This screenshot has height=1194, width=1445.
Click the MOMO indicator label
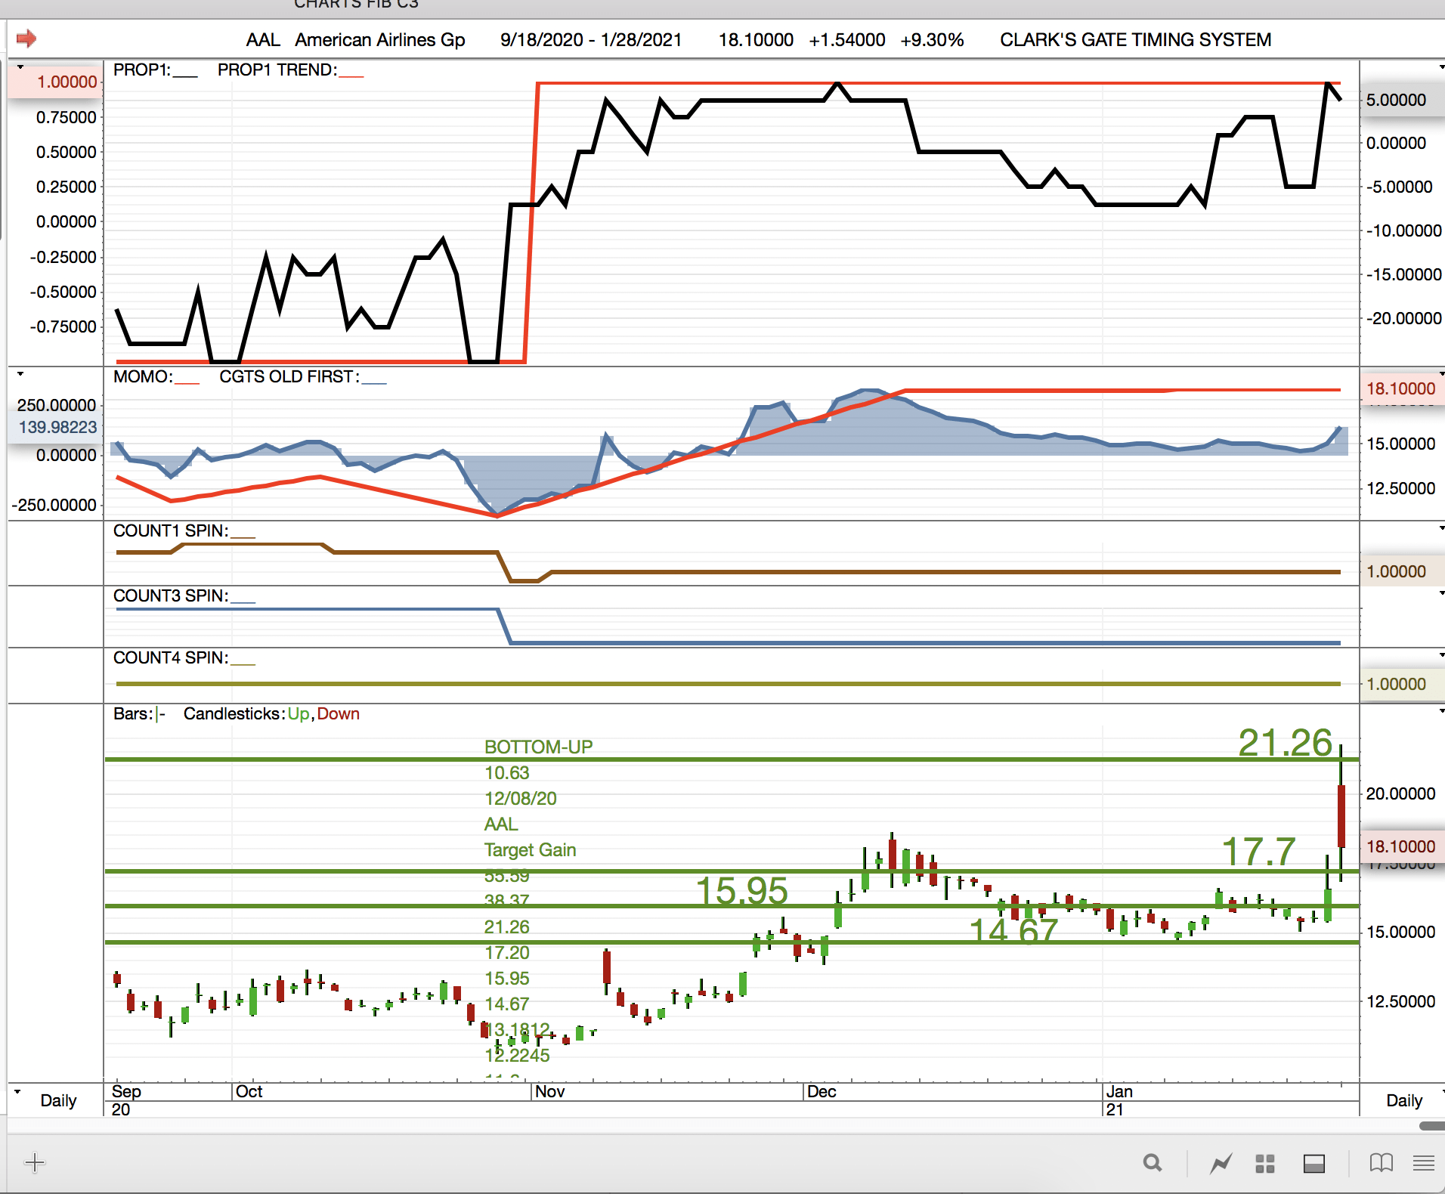coord(143,376)
